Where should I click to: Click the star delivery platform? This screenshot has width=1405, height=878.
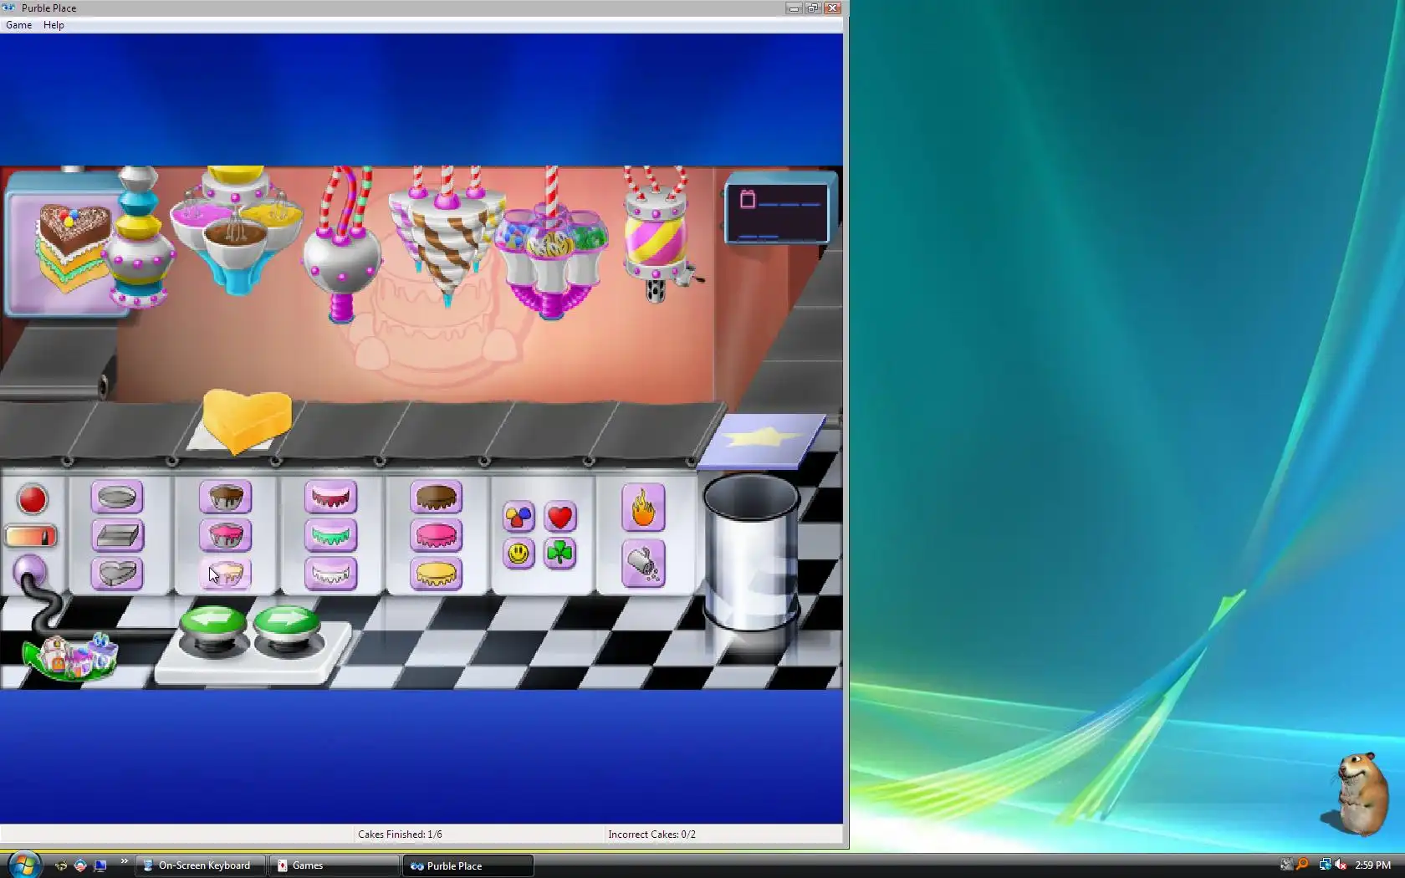(x=763, y=440)
